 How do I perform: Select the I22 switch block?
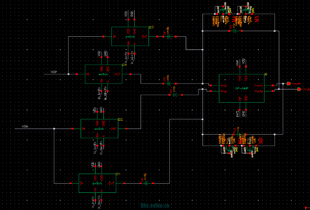tap(99, 129)
